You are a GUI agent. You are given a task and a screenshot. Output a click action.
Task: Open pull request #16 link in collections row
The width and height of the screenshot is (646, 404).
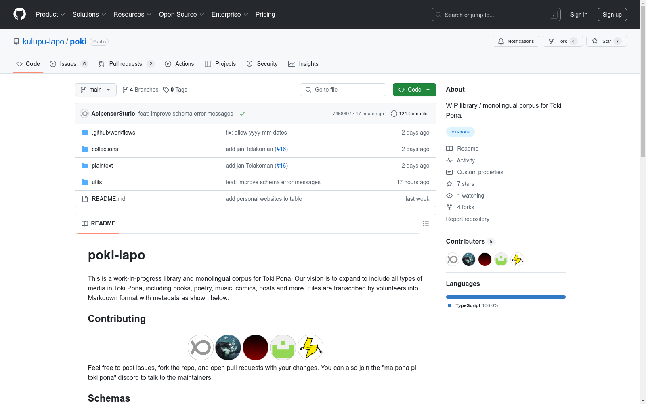click(x=281, y=149)
